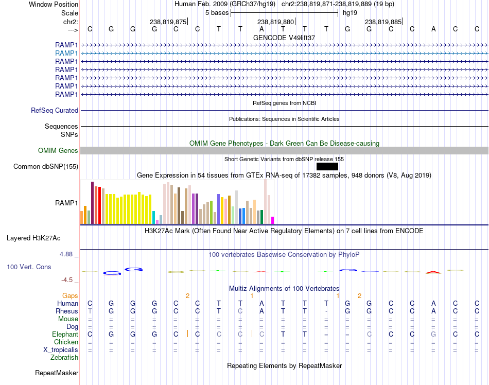
Task: Click the GTEx Gene Expression track title
Action: coord(284,175)
